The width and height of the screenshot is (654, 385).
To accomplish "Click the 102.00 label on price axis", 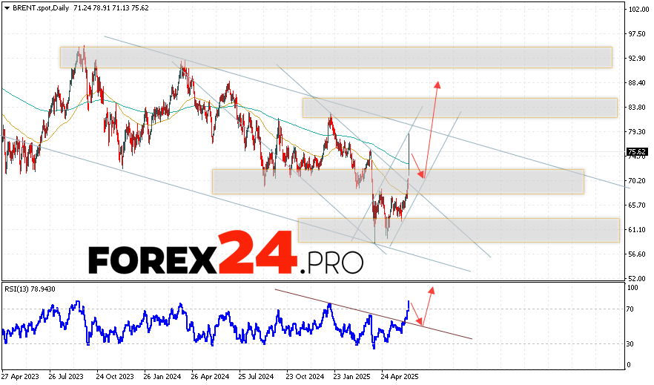I will point(637,9).
